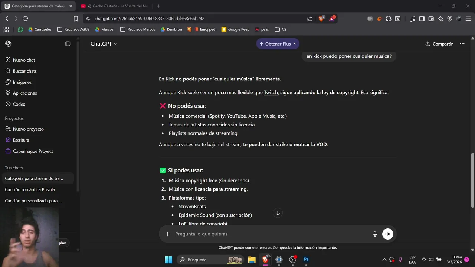
Task: Start voice mode with the waveform button
Action: [x=388, y=234]
